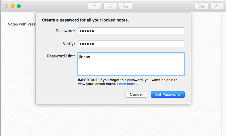Click the add people icon
Viewport: 226px width, 136px height.
click(202, 6)
